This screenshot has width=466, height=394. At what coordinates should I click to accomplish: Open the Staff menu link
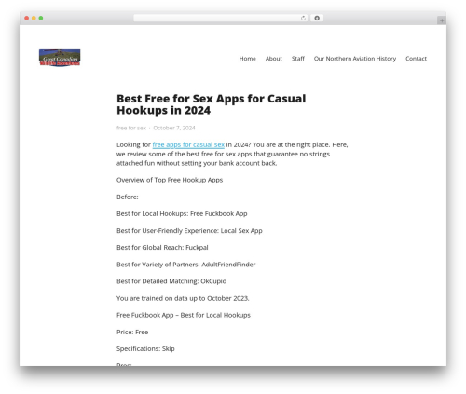(x=298, y=59)
